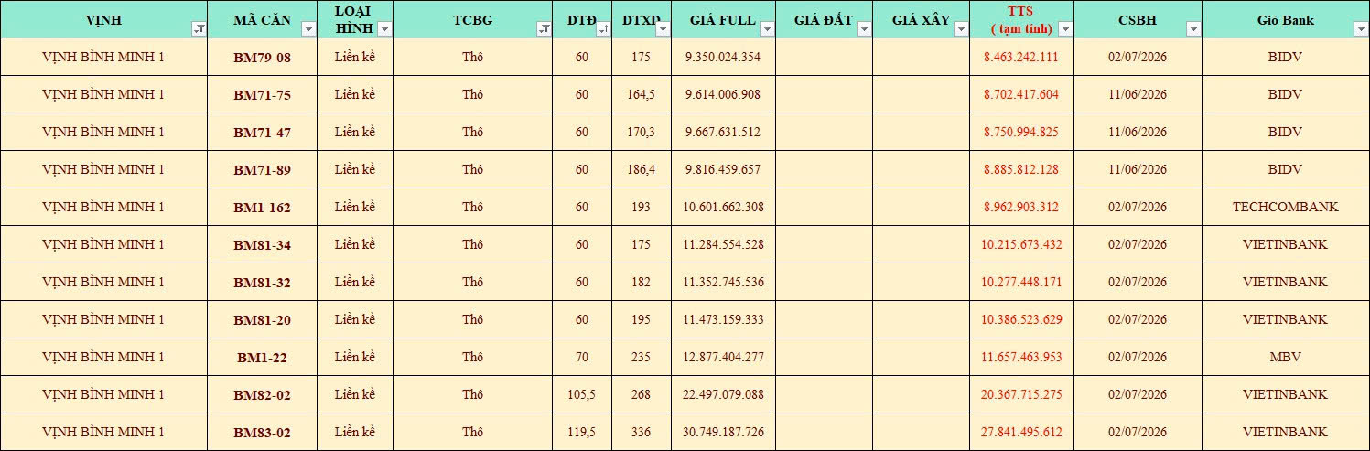This screenshot has width=1370, height=451.
Task: Open the GIÁ FULL filter dropdown
Action: point(766,29)
